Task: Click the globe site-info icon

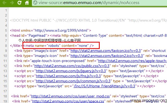Action: (x=35, y=3)
